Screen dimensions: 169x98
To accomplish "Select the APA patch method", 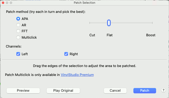I will 18,19.
